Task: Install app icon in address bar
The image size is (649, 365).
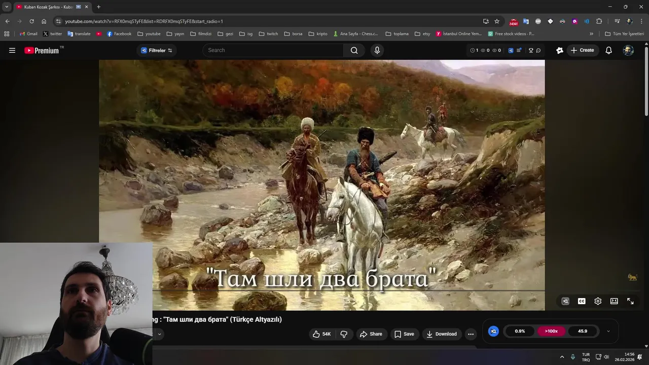Action: 486,21
